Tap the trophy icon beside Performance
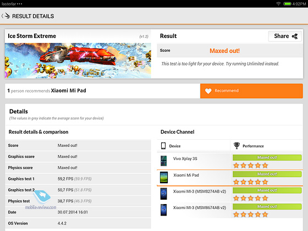 237,146
